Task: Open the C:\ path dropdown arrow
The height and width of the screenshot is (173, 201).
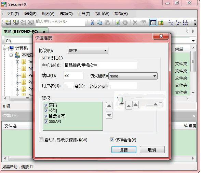Action: 193,41
